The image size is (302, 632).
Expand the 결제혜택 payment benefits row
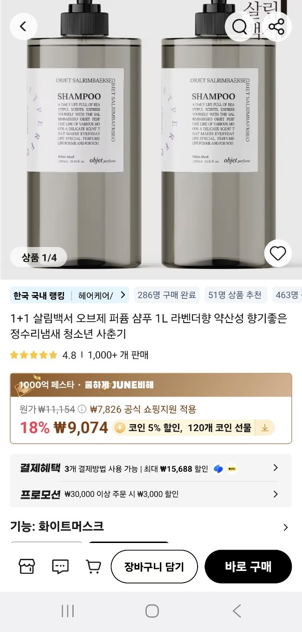tap(275, 468)
